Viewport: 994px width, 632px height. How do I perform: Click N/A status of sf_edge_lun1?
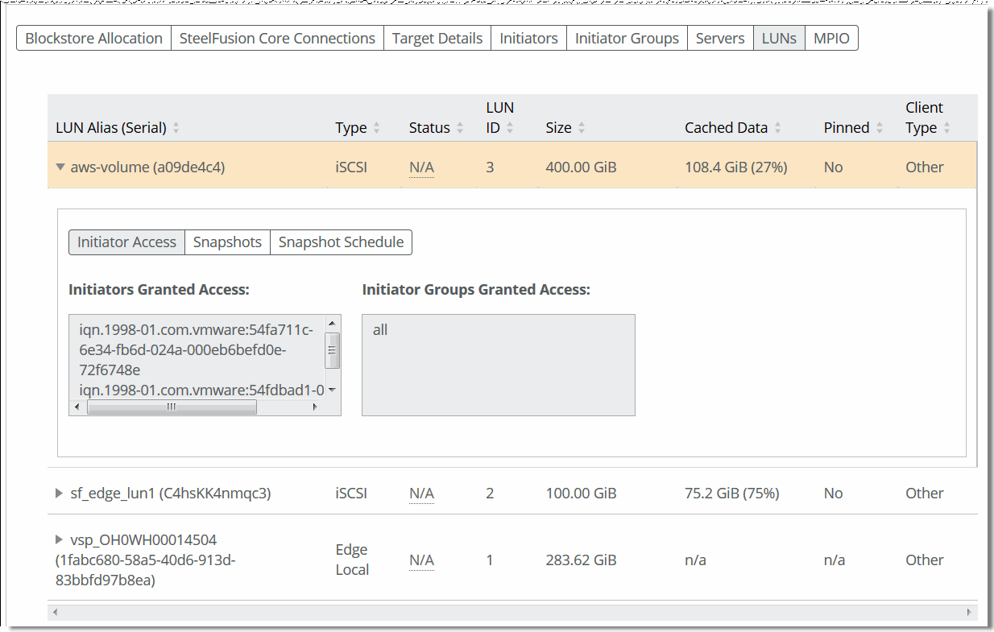click(421, 494)
